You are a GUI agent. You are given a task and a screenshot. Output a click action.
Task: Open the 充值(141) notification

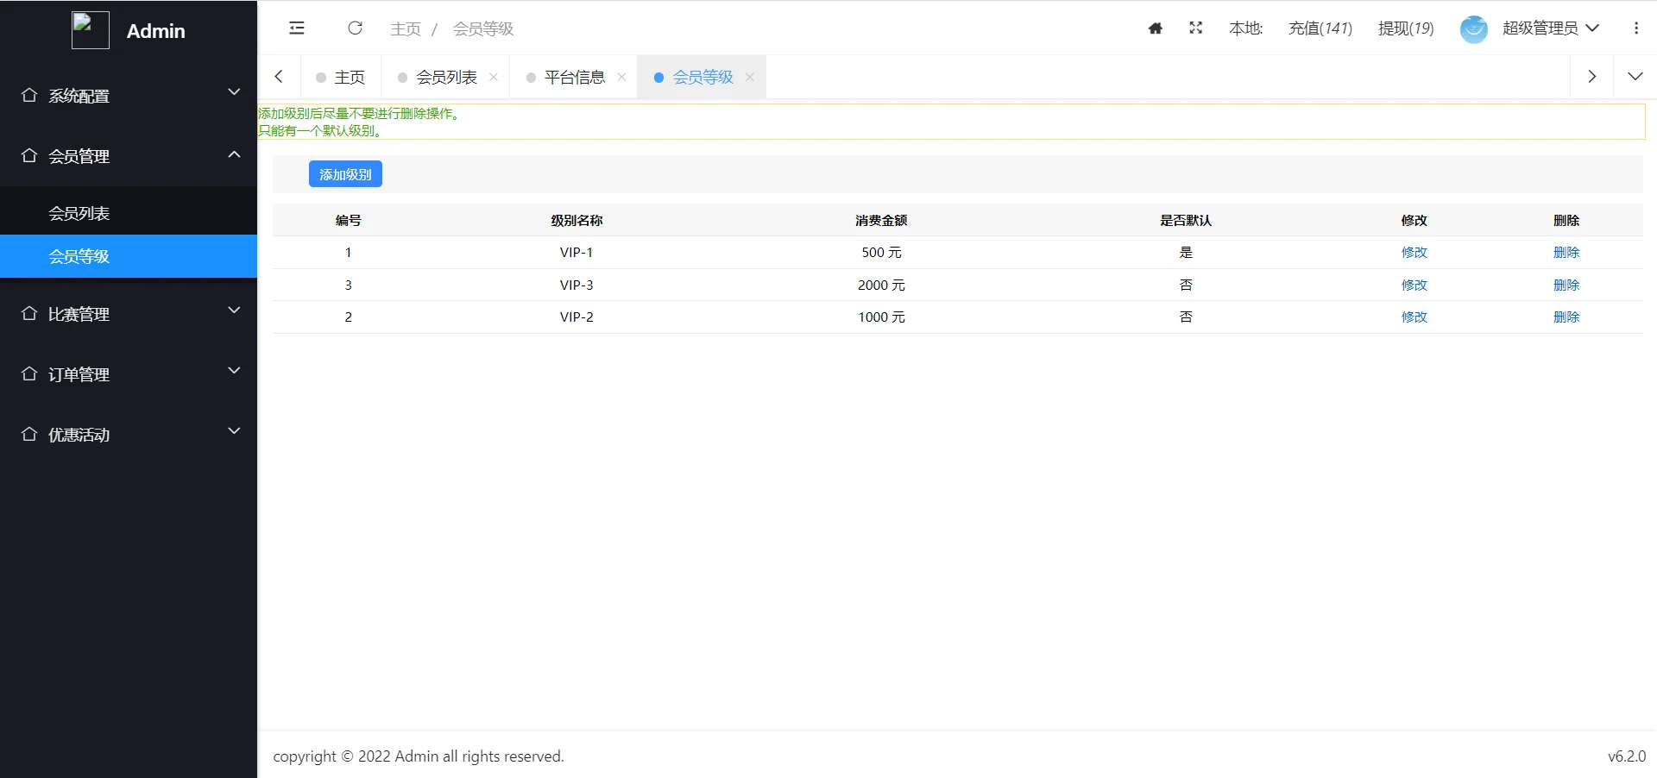(x=1320, y=28)
